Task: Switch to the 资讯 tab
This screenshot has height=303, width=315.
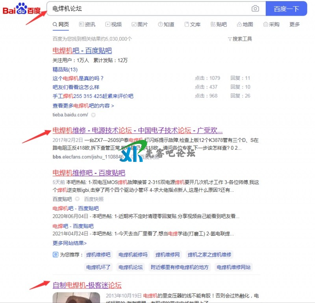Action: pos(87,24)
